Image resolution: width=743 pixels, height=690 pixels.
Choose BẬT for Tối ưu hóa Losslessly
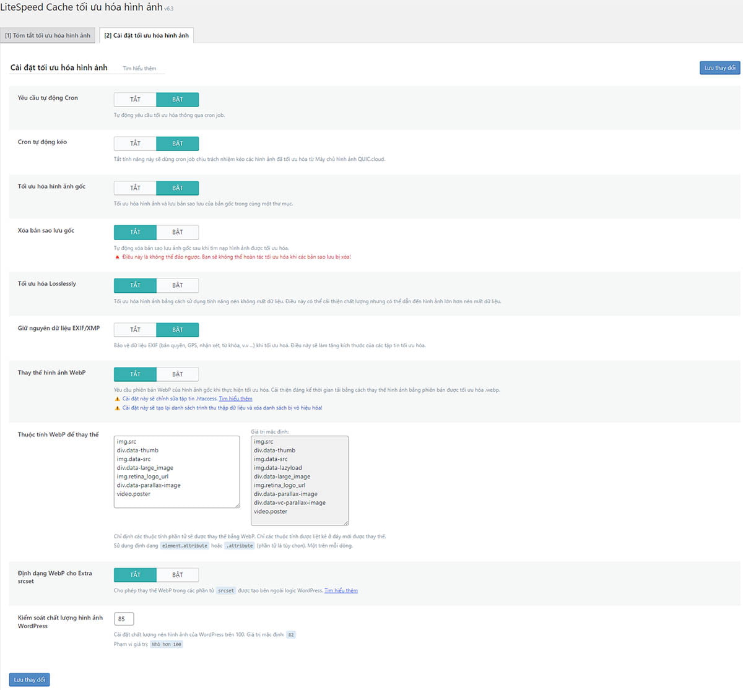tap(178, 285)
